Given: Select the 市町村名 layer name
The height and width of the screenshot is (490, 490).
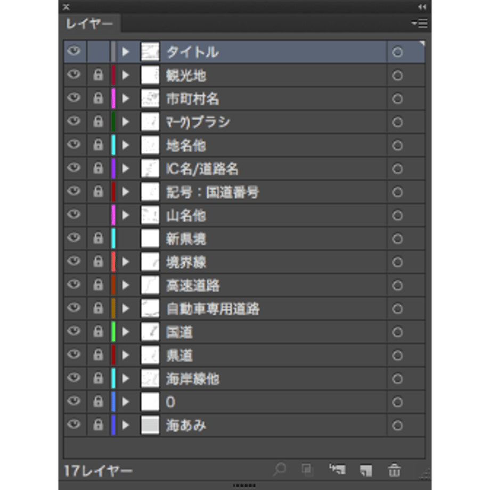Looking at the screenshot, I should 192,99.
